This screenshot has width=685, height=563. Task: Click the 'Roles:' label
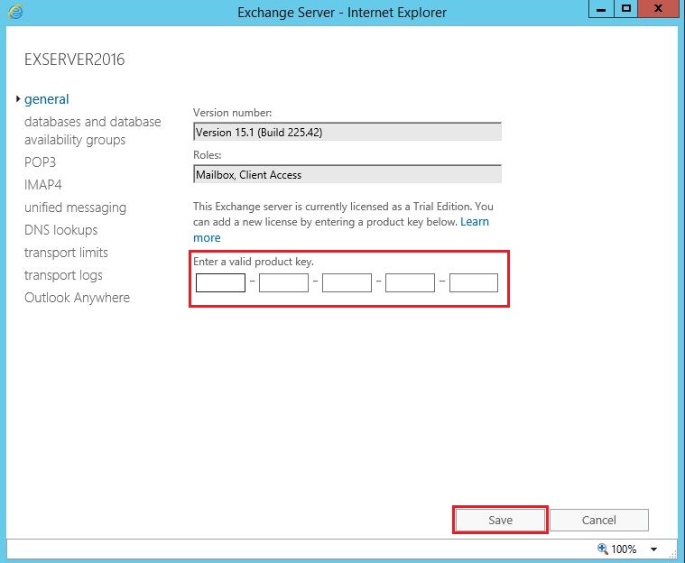tap(207, 155)
